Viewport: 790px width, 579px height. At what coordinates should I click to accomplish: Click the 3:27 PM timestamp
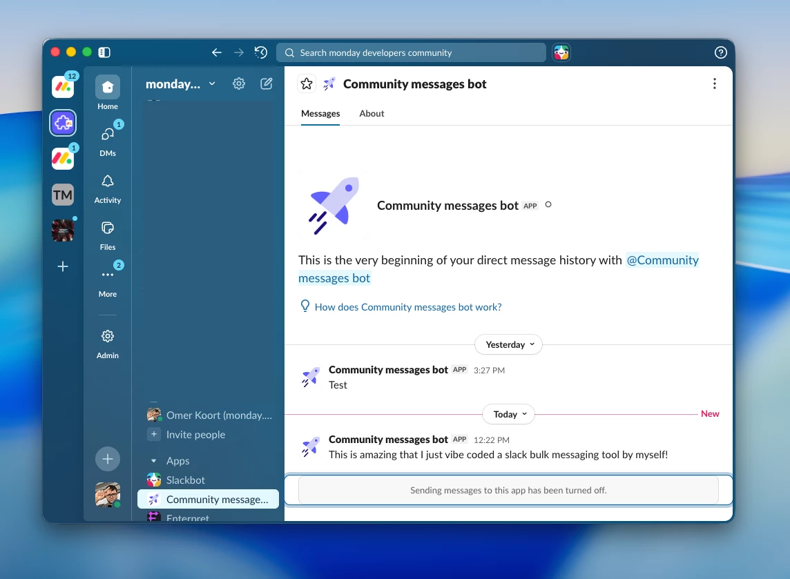[x=489, y=371]
